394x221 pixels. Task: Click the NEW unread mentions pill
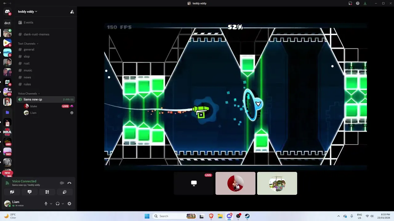click(x=7, y=173)
